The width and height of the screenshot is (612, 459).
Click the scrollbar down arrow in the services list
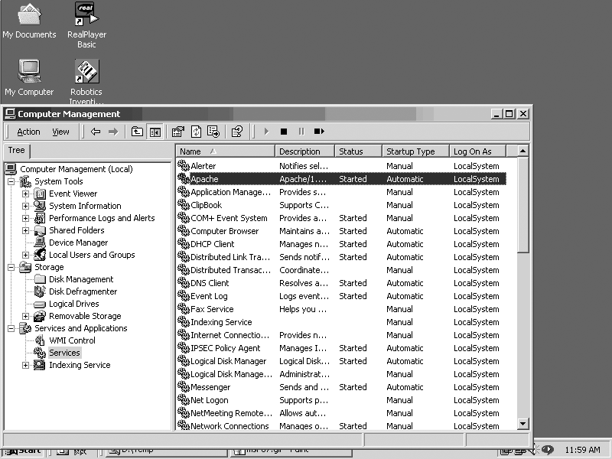coord(521,423)
